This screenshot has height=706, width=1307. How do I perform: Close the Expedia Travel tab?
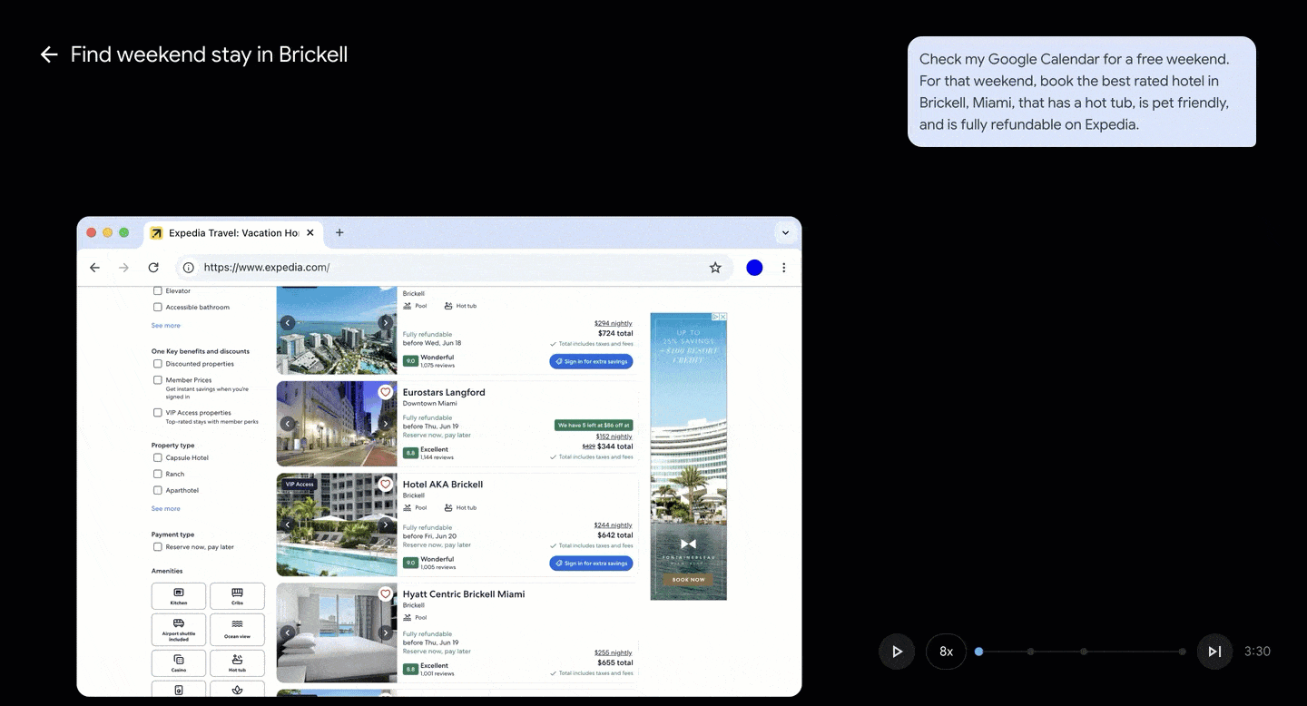click(x=310, y=232)
